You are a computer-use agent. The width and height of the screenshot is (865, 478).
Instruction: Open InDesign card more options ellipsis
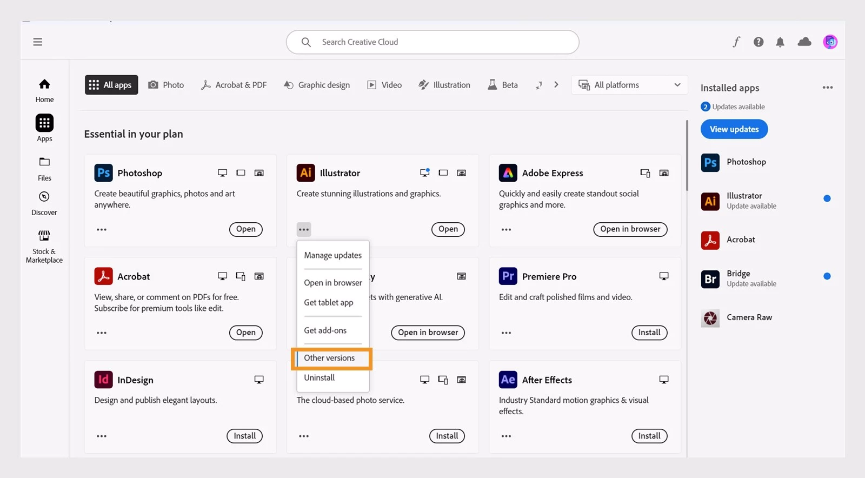pyautogui.click(x=102, y=436)
